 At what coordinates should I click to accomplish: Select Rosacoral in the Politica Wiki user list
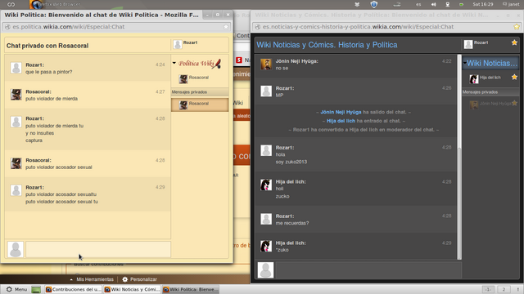pyautogui.click(x=198, y=78)
